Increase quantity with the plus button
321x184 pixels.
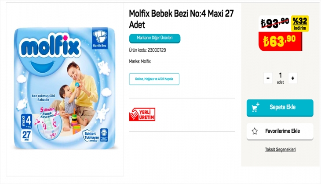(x=293, y=78)
